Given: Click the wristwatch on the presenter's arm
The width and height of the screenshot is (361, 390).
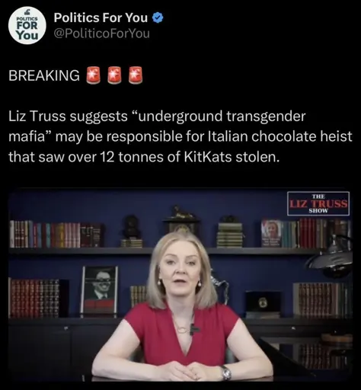Looking at the screenshot, I should [x=225, y=372].
